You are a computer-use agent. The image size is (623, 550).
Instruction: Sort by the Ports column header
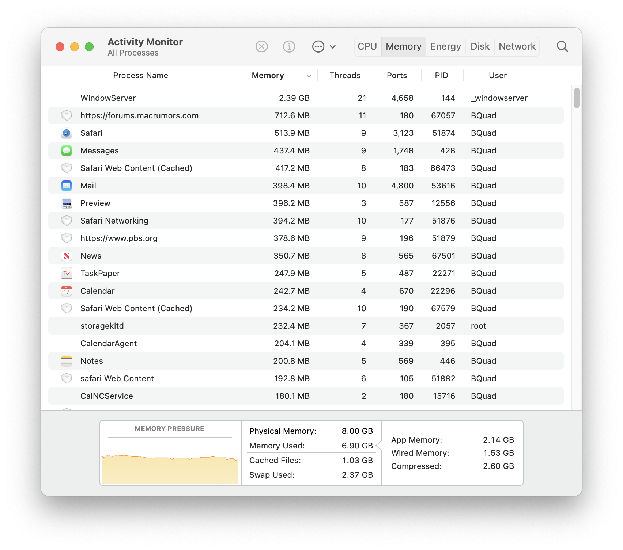tap(397, 76)
